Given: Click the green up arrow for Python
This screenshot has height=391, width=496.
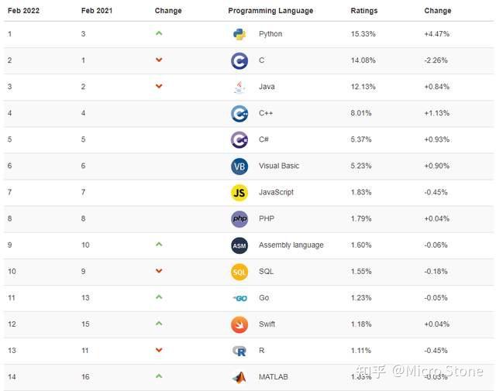Looking at the screenshot, I should click(159, 33).
